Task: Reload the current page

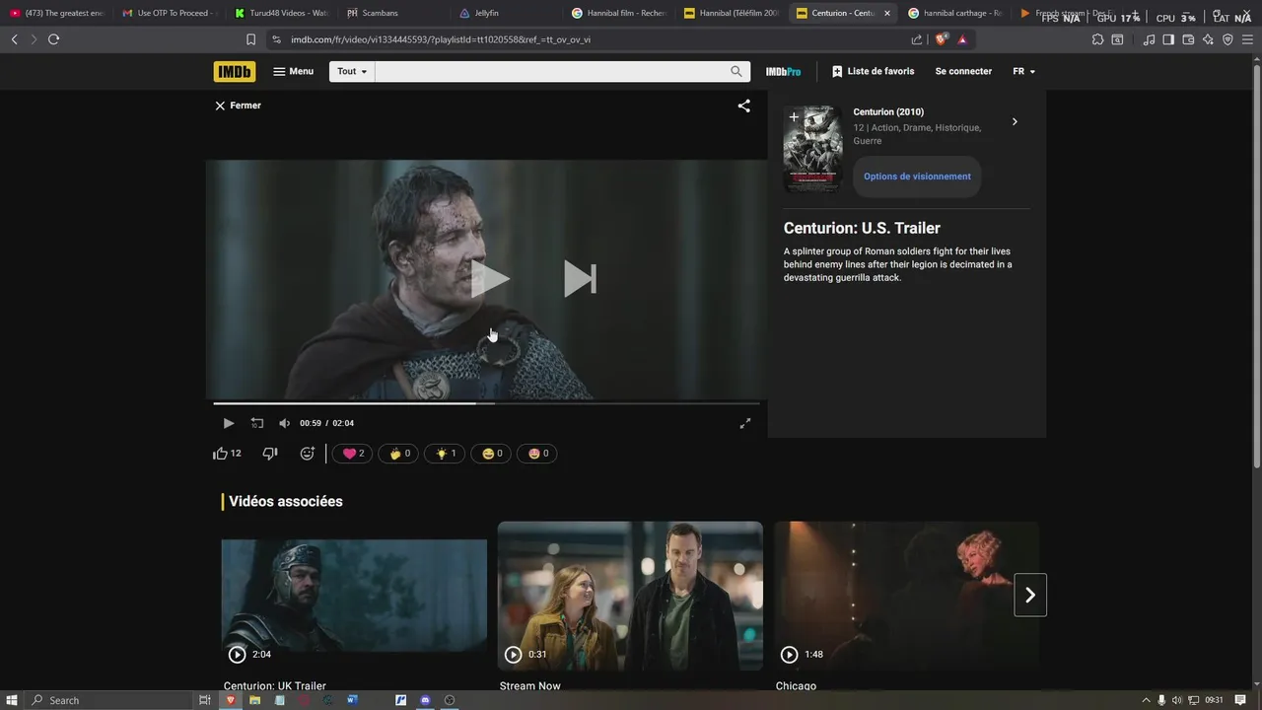Action: coord(53,39)
